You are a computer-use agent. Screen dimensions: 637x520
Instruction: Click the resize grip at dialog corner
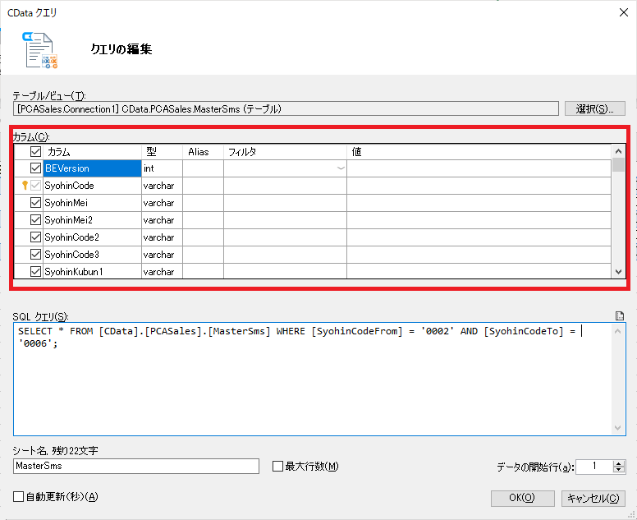point(632,515)
